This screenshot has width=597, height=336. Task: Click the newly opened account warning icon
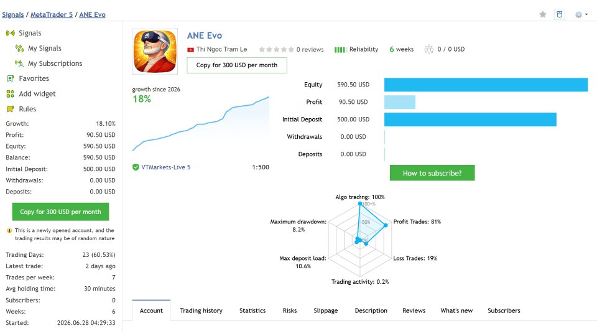tap(9, 230)
